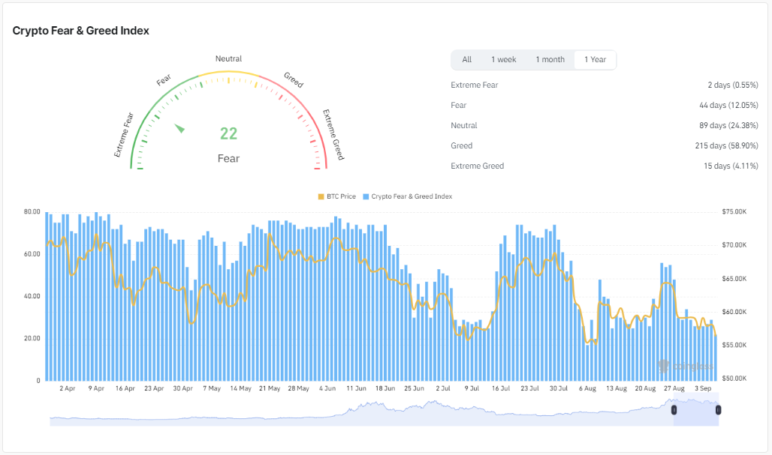Image resolution: width=772 pixels, height=455 pixels.
Task: Click the blue Fear & Greed legend swatch
Action: click(366, 196)
